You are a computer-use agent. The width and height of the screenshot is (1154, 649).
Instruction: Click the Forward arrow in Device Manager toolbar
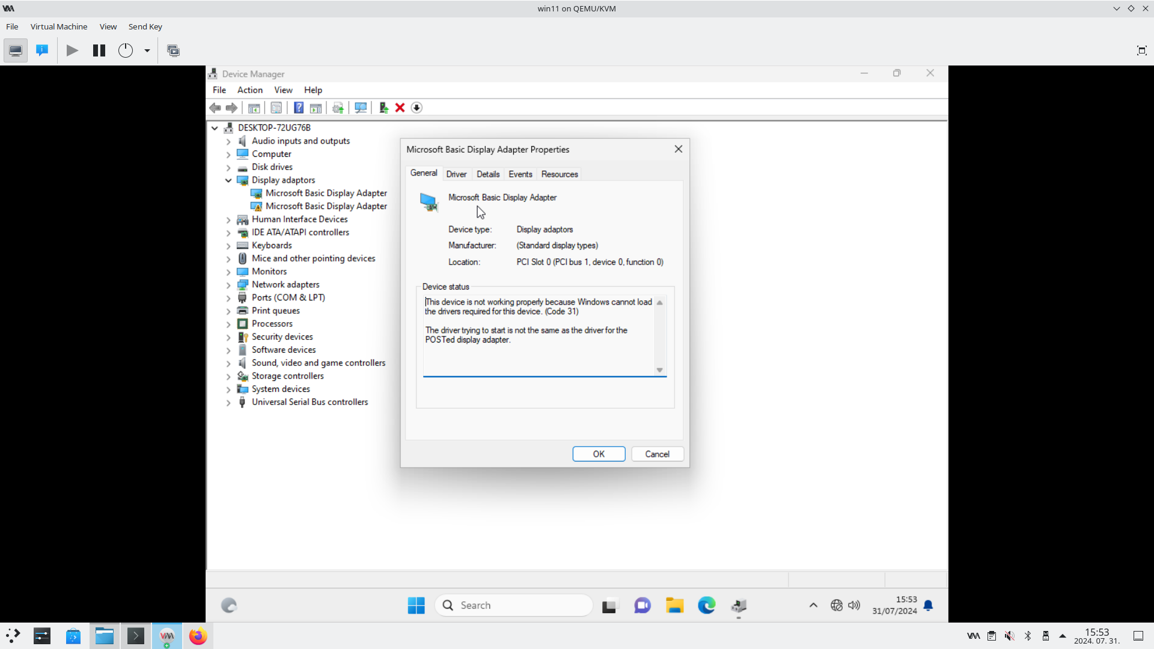(x=231, y=108)
